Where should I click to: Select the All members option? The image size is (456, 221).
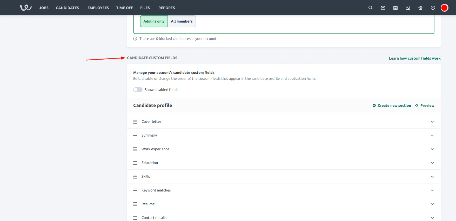tap(182, 21)
